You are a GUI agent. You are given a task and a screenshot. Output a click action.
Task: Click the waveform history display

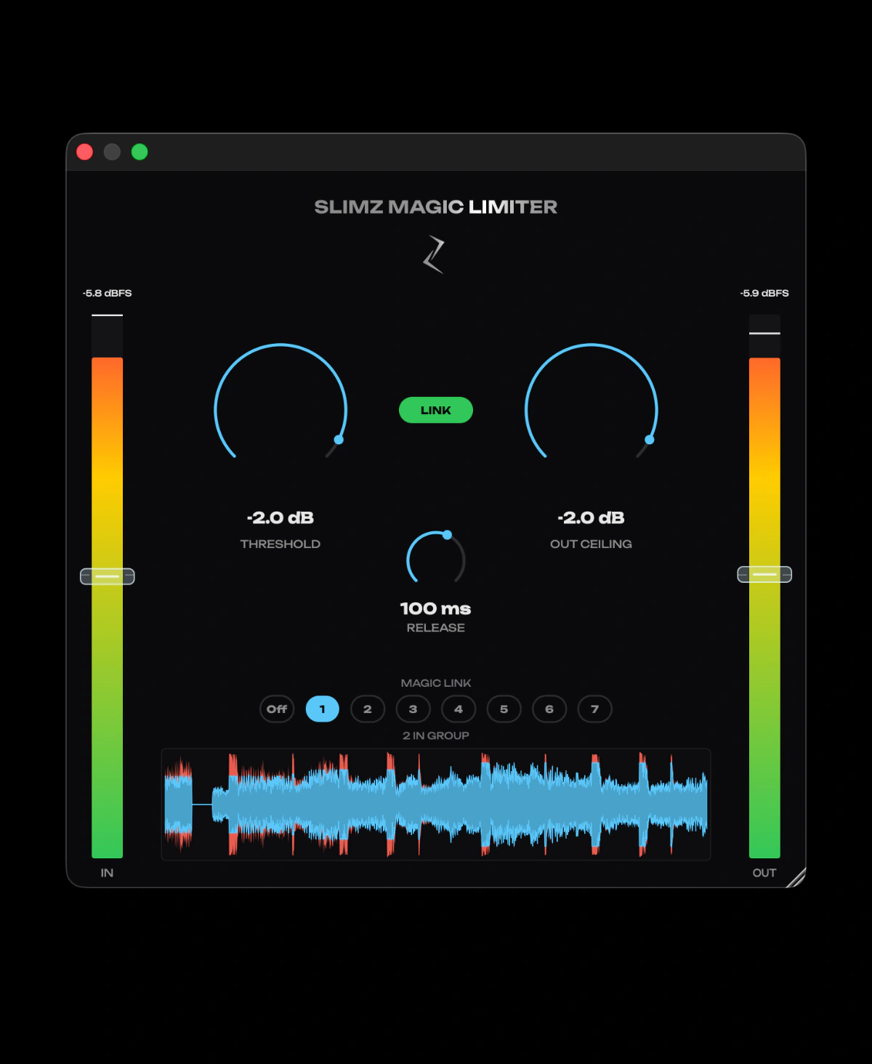436,804
